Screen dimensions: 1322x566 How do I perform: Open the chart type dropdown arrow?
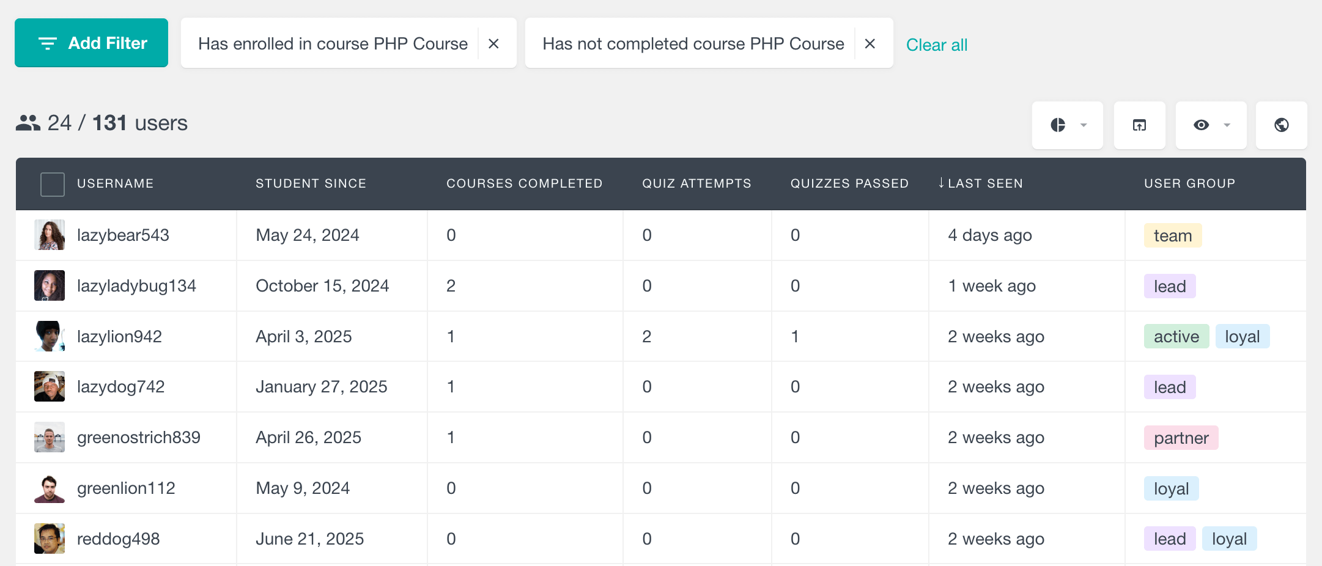[1084, 125]
